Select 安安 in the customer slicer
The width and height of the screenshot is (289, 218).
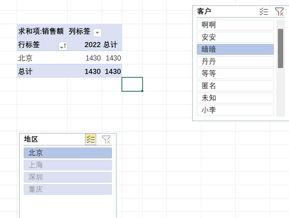[x=235, y=37]
